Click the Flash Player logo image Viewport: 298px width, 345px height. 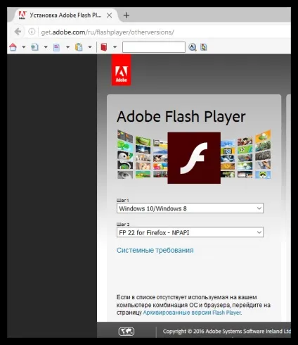(x=194, y=158)
